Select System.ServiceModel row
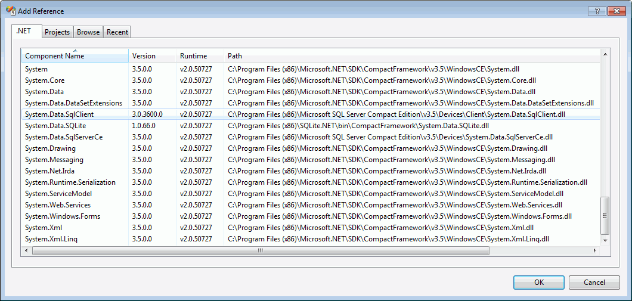Viewport: 632px width, 301px height. 311,193
